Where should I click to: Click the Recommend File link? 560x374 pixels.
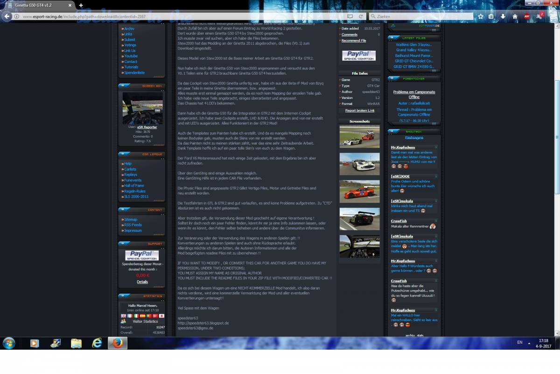point(354,41)
